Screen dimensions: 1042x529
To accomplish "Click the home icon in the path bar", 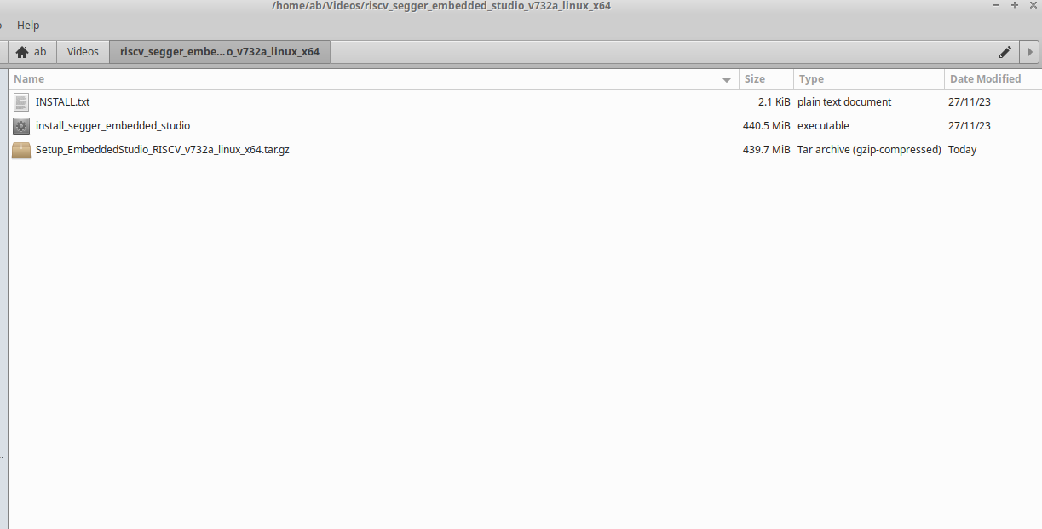I will tap(22, 52).
